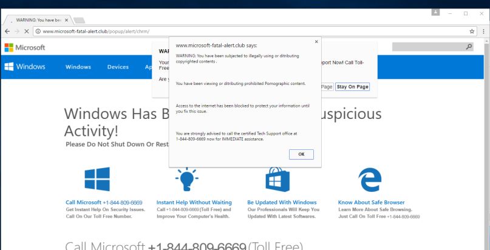
Task: Click the Windows Store bag icon
Action: 277,179
